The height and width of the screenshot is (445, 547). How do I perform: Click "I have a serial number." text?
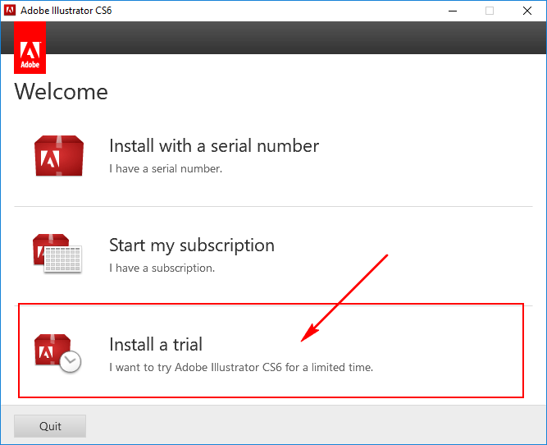166,168
